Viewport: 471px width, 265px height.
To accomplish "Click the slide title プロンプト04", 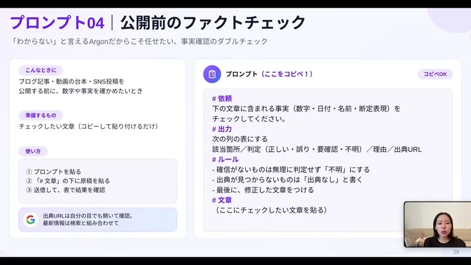I will point(57,23).
